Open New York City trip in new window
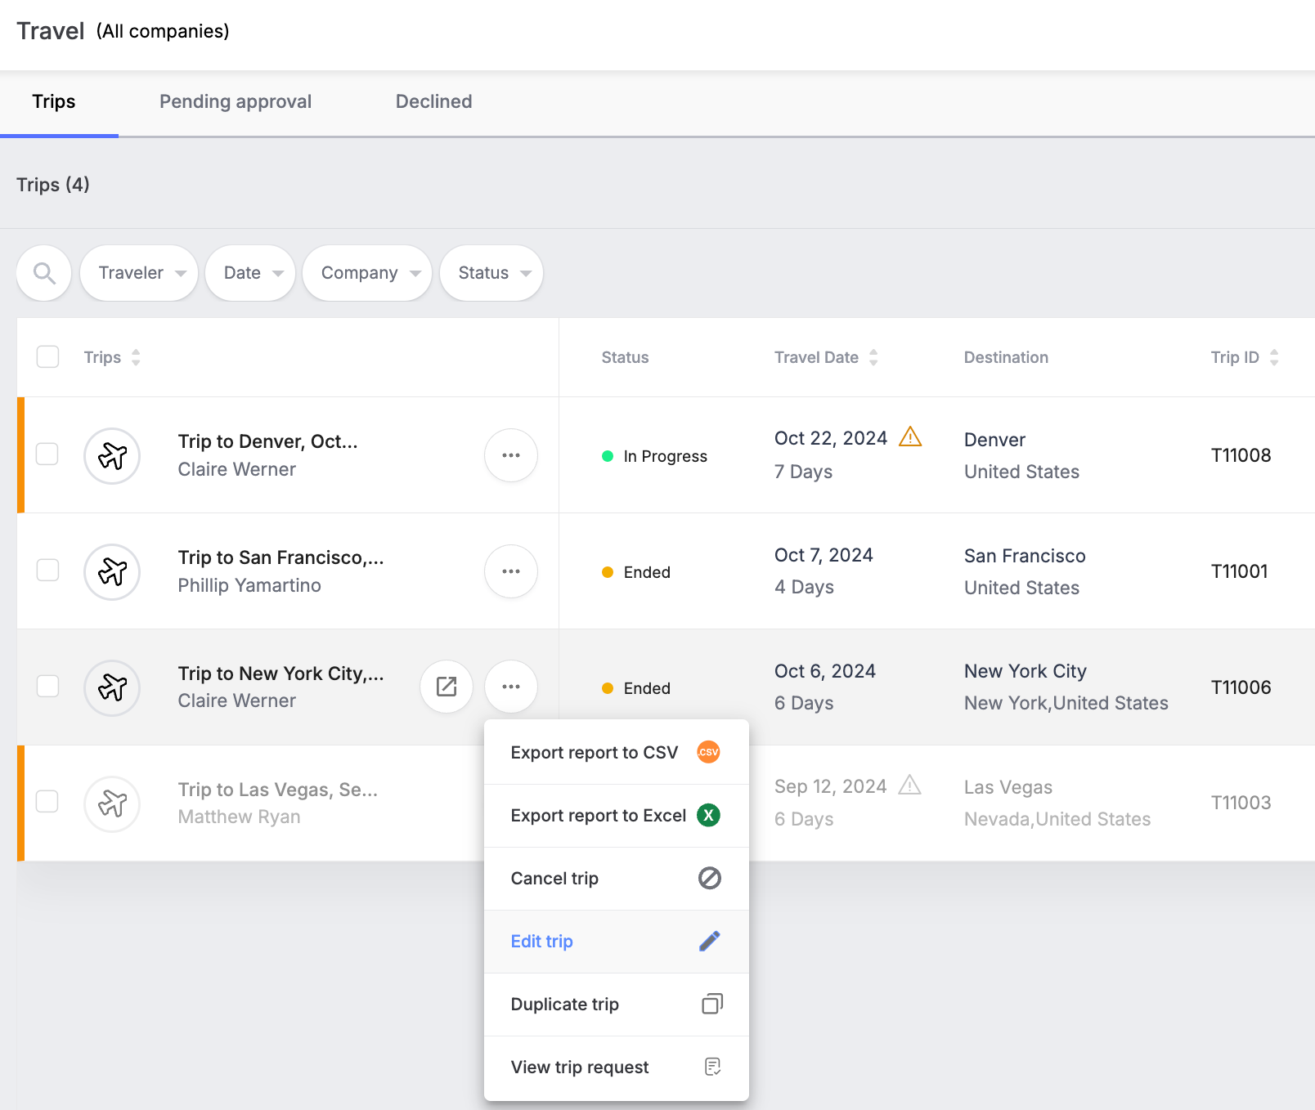This screenshot has width=1315, height=1110. [447, 687]
